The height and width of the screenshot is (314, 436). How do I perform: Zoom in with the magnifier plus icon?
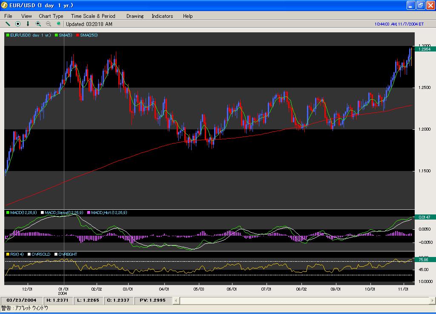point(38,24)
